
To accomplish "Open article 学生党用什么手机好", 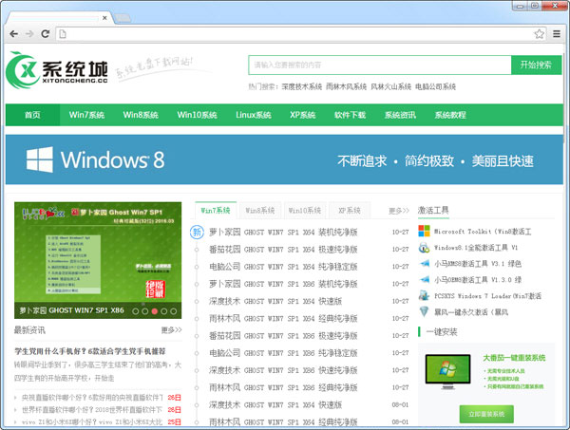I will (90, 351).
